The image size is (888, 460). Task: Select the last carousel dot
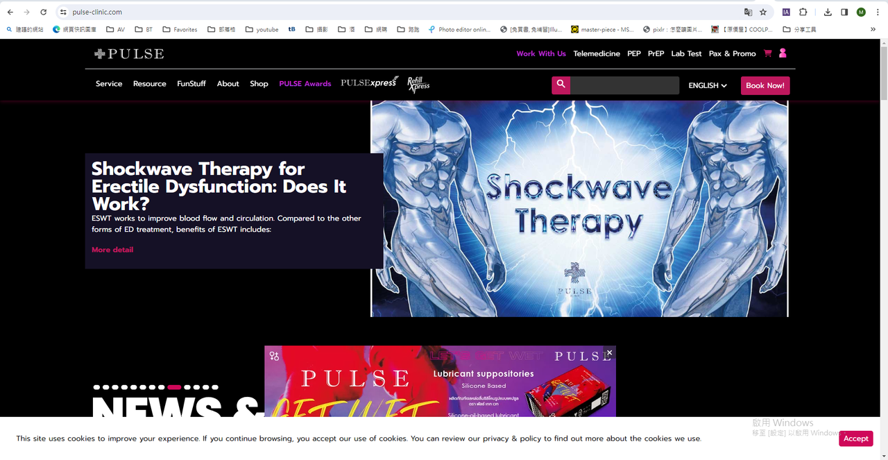(x=215, y=387)
